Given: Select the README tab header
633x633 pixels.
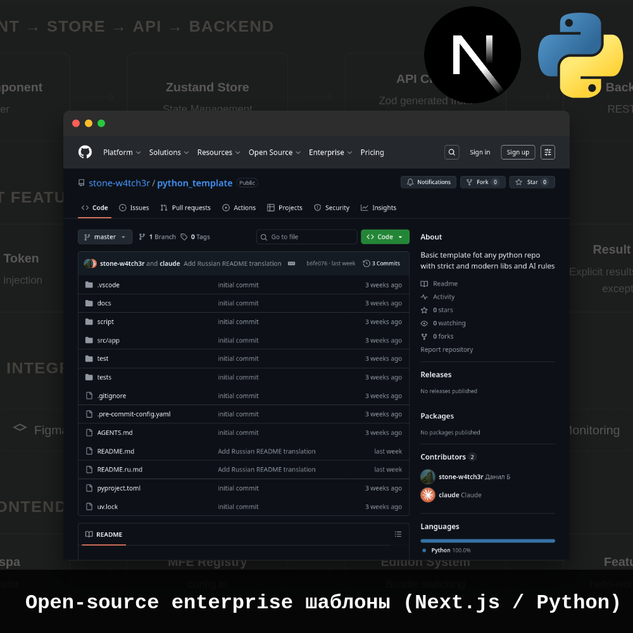Looking at the screenshot, I should [104, 534].
